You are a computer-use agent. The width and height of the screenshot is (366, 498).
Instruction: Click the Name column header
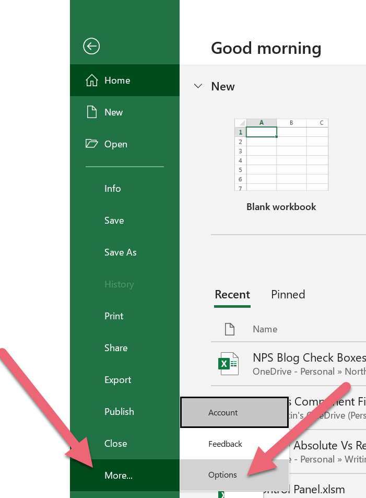(265, 329)
